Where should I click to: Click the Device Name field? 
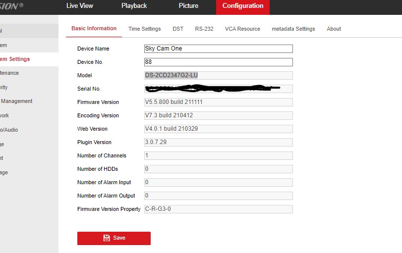[218, 49]
